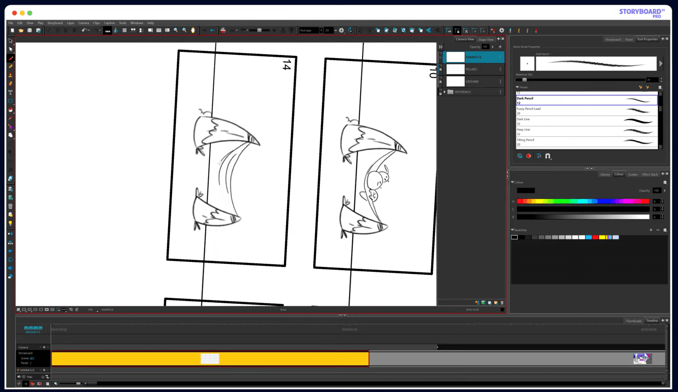Image resolution: width=678 pixels, height=392 pixels.
Task: Open the Caption menu
Action: [109, 23]
